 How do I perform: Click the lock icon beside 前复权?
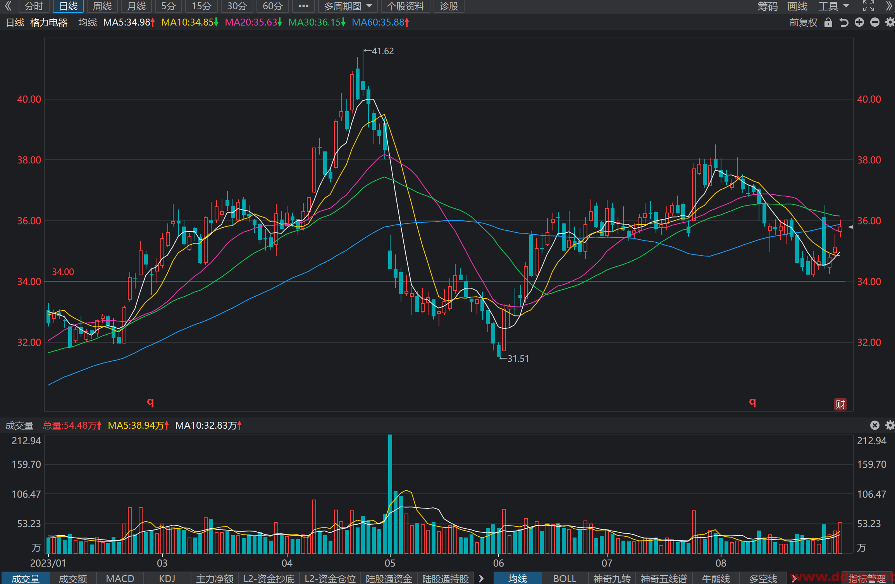coord(828,22)
